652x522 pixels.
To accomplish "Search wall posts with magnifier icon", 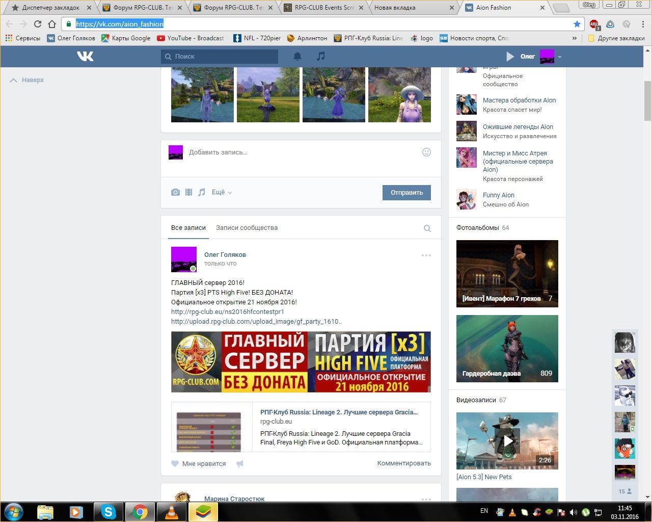I will pos(427,228).
